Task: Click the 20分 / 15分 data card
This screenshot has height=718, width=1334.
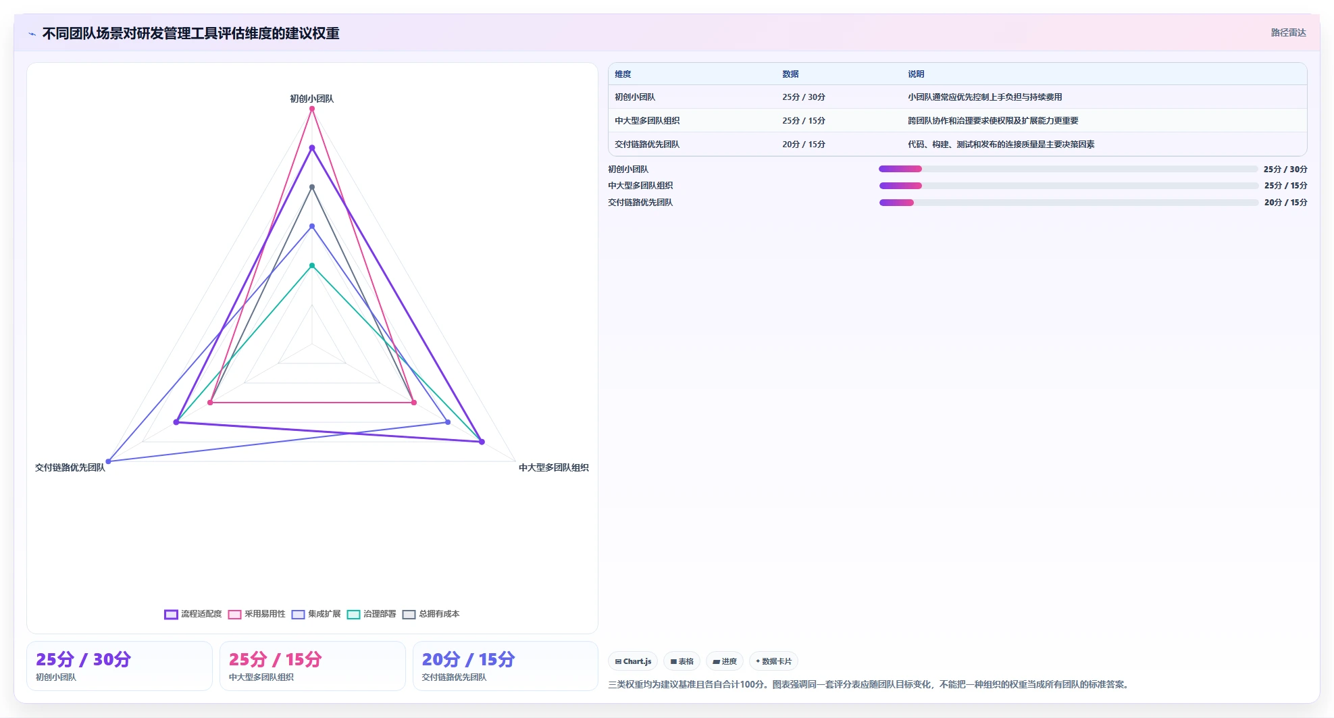Action: tap(506, 666)
